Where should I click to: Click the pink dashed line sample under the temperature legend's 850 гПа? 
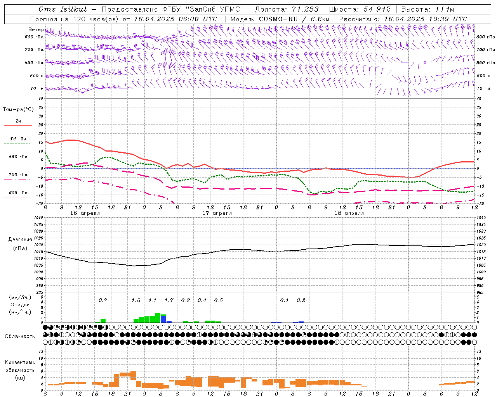(x=18, y=161)
